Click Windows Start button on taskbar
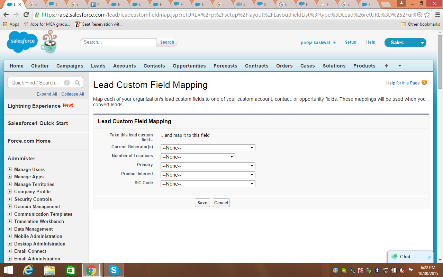443x277 pixels. point(8,270)
